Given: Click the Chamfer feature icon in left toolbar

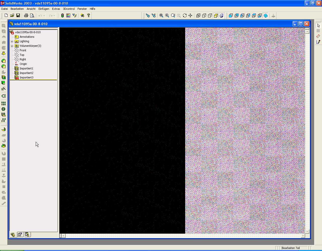Looking at the screenshot, I should (x=4, y=66).
